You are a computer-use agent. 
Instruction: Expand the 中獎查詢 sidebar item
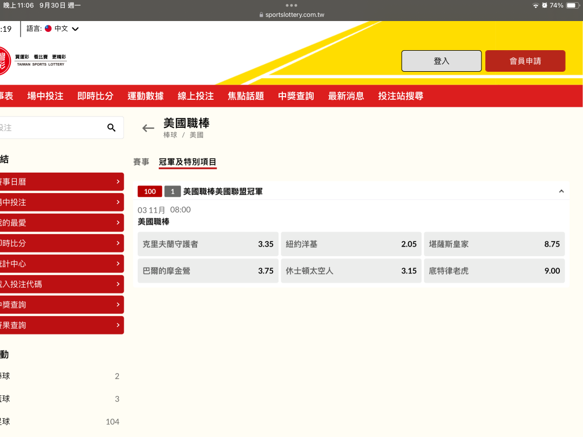62,304
